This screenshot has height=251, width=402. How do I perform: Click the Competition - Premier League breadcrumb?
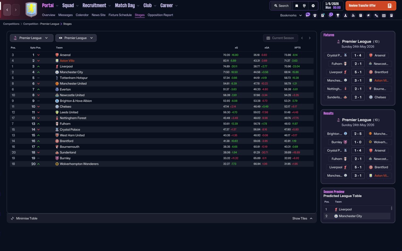click(x=41, y=24)
